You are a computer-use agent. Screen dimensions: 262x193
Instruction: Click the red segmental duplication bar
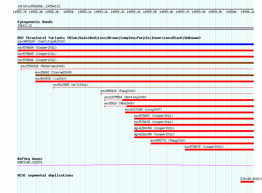click(247, 182)
